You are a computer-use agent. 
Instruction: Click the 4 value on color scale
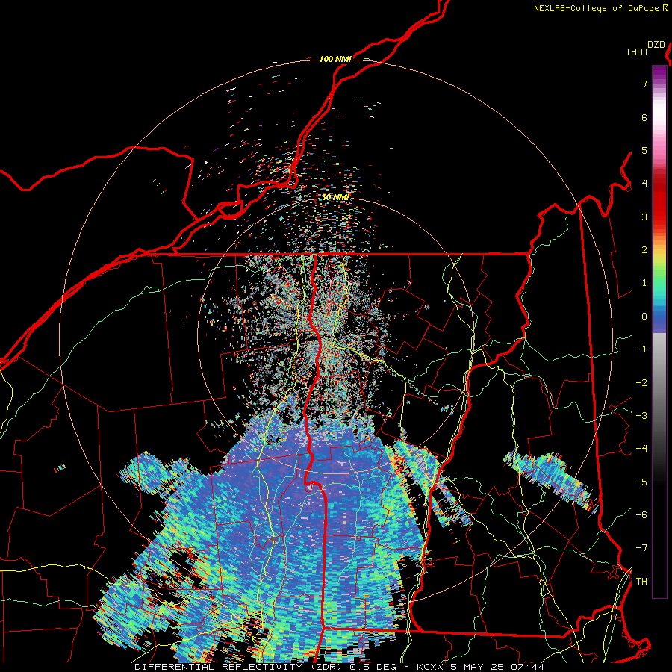(644, 184)
